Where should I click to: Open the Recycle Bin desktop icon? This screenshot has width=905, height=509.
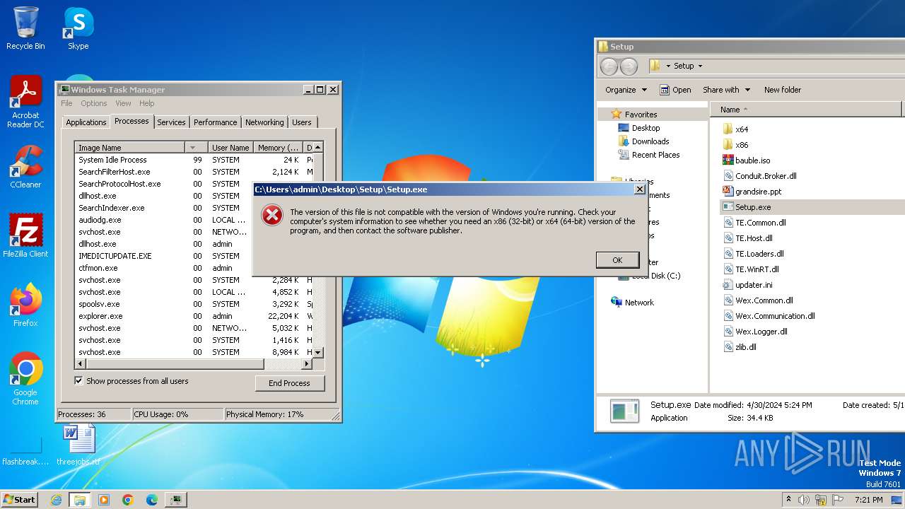pyautogui.click(x=25, y=29)
